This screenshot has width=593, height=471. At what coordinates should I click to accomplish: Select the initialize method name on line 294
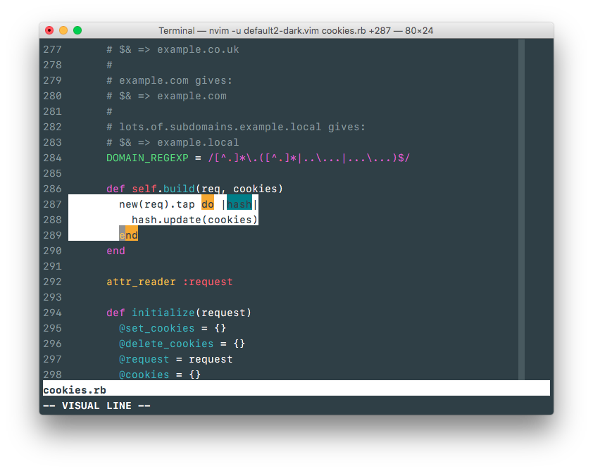pos(163,313)
